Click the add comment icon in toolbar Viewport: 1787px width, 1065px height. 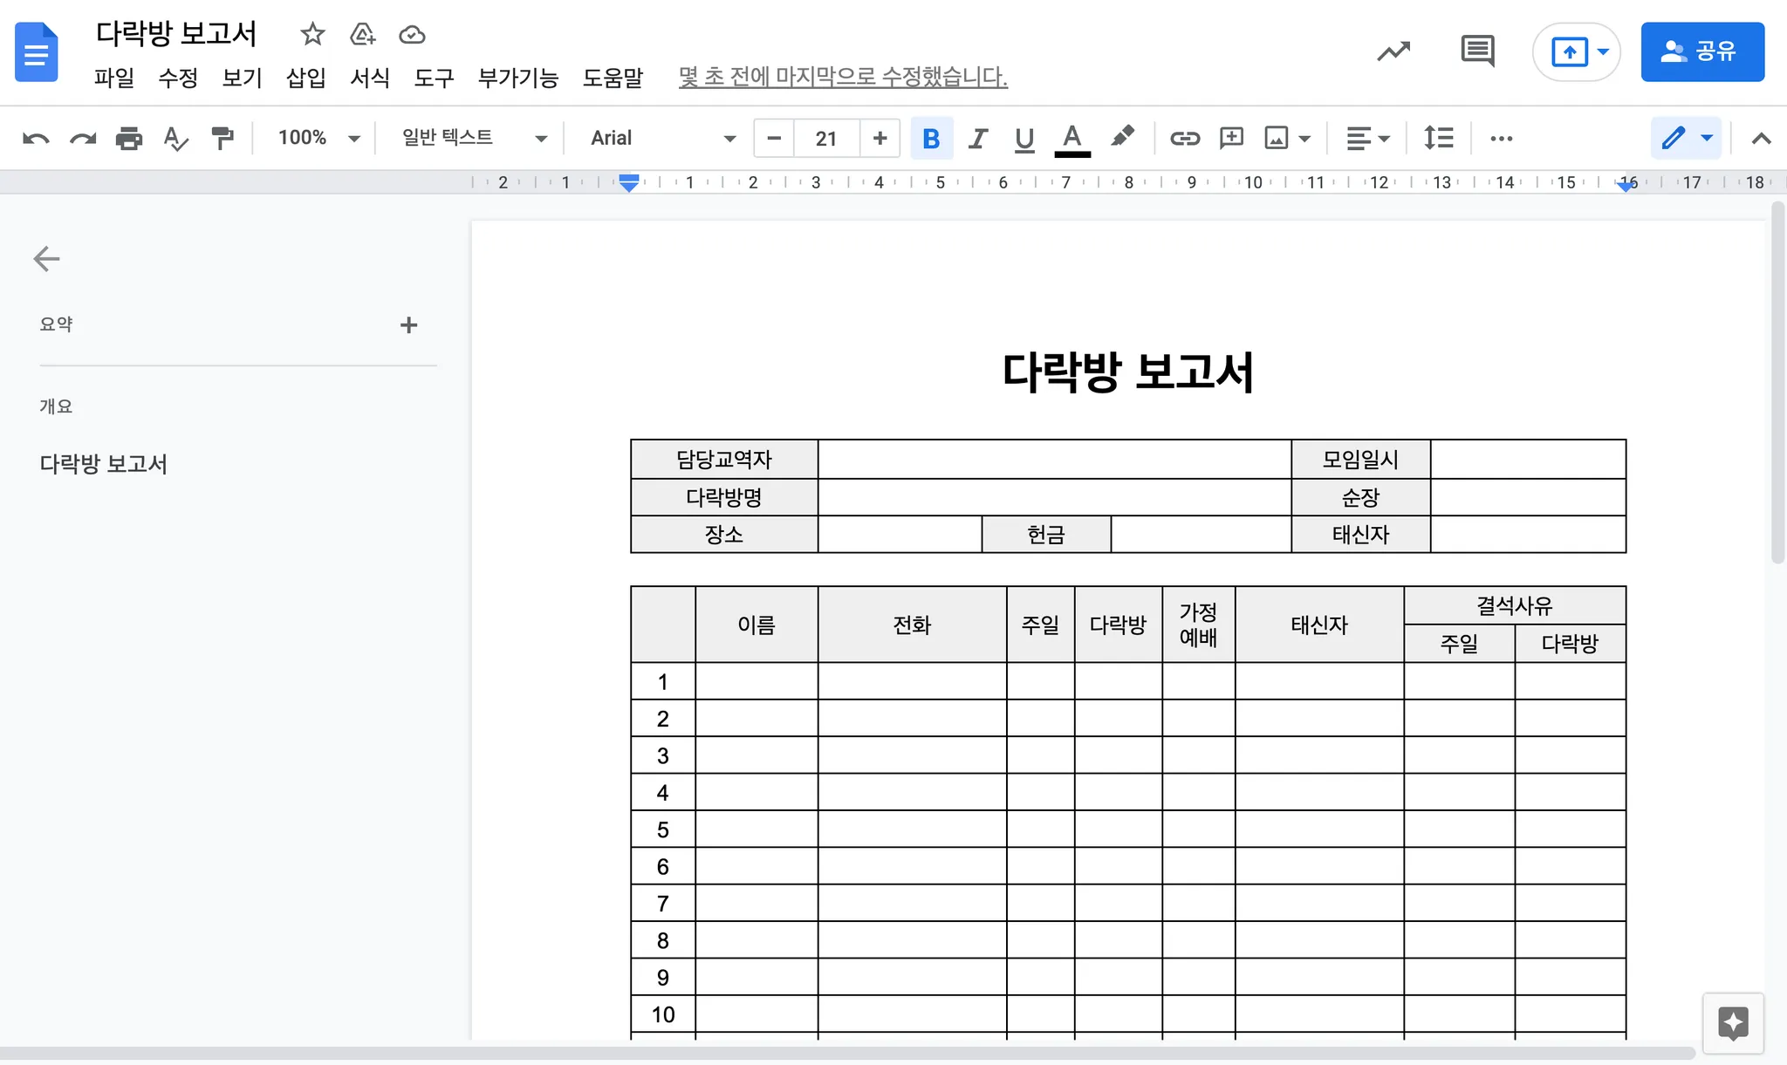[x=1231, y=138]
